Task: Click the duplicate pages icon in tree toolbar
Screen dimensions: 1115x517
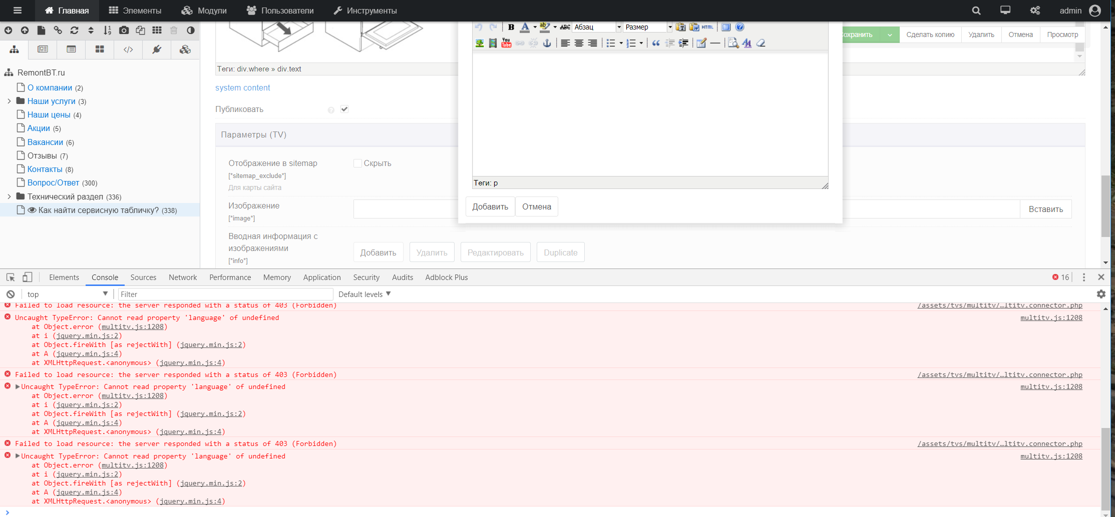Action: [140, 30]
